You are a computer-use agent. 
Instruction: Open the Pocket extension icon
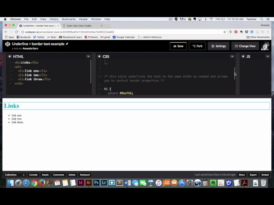pos(247,32)
